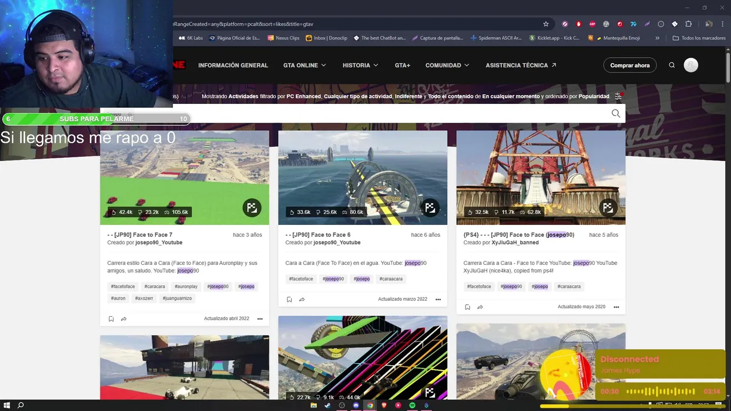Open the browser extensions puzzle icon
The width and height of the screenshot is (731, 411).
click(x=688, y=24)
